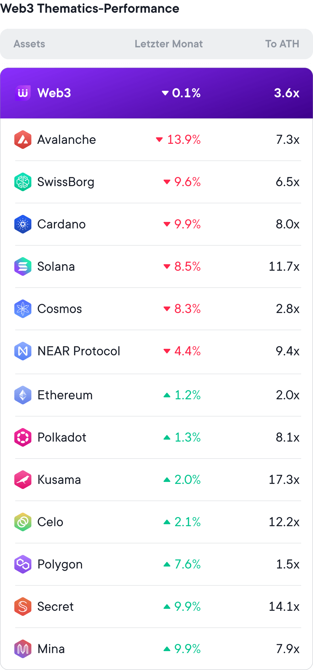Select the Celo ring icon
The height and width of the screenshot is (670, 313).
pos(23,522)
